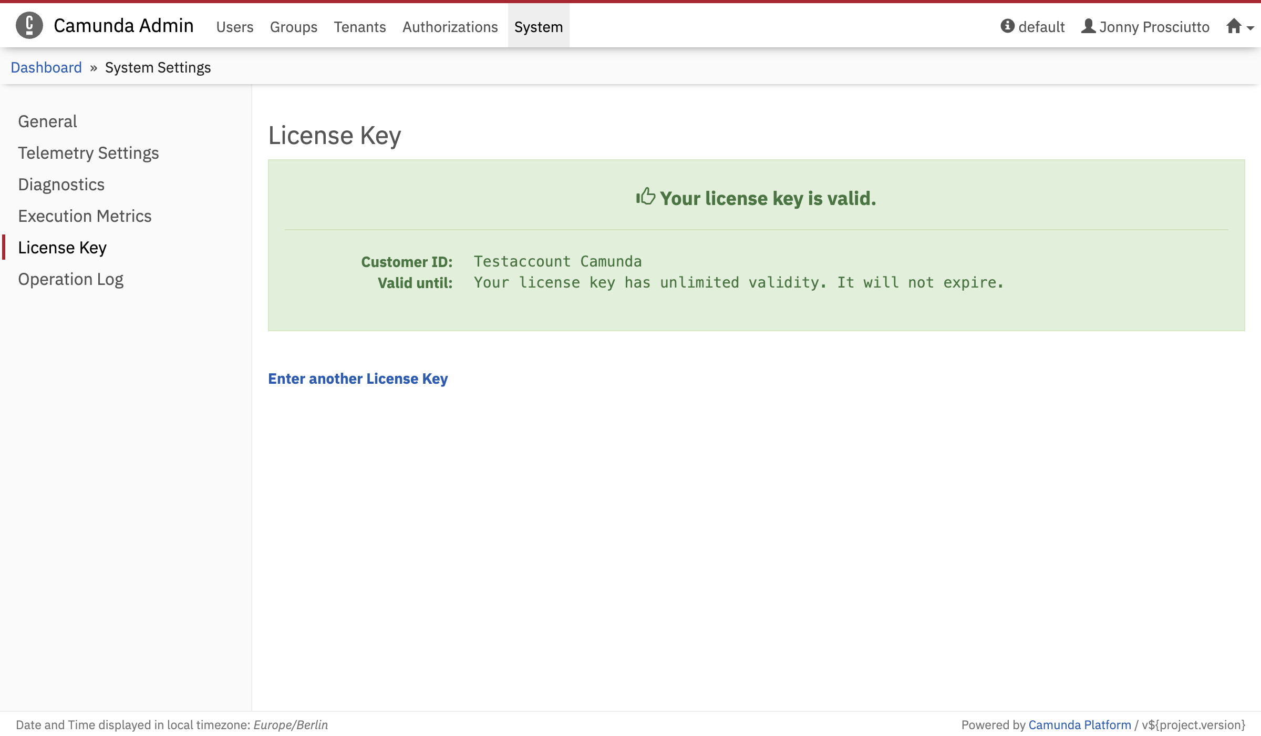The image size is (1261, 736).
Task: Open the Users menu
Action: pos(235,27)
